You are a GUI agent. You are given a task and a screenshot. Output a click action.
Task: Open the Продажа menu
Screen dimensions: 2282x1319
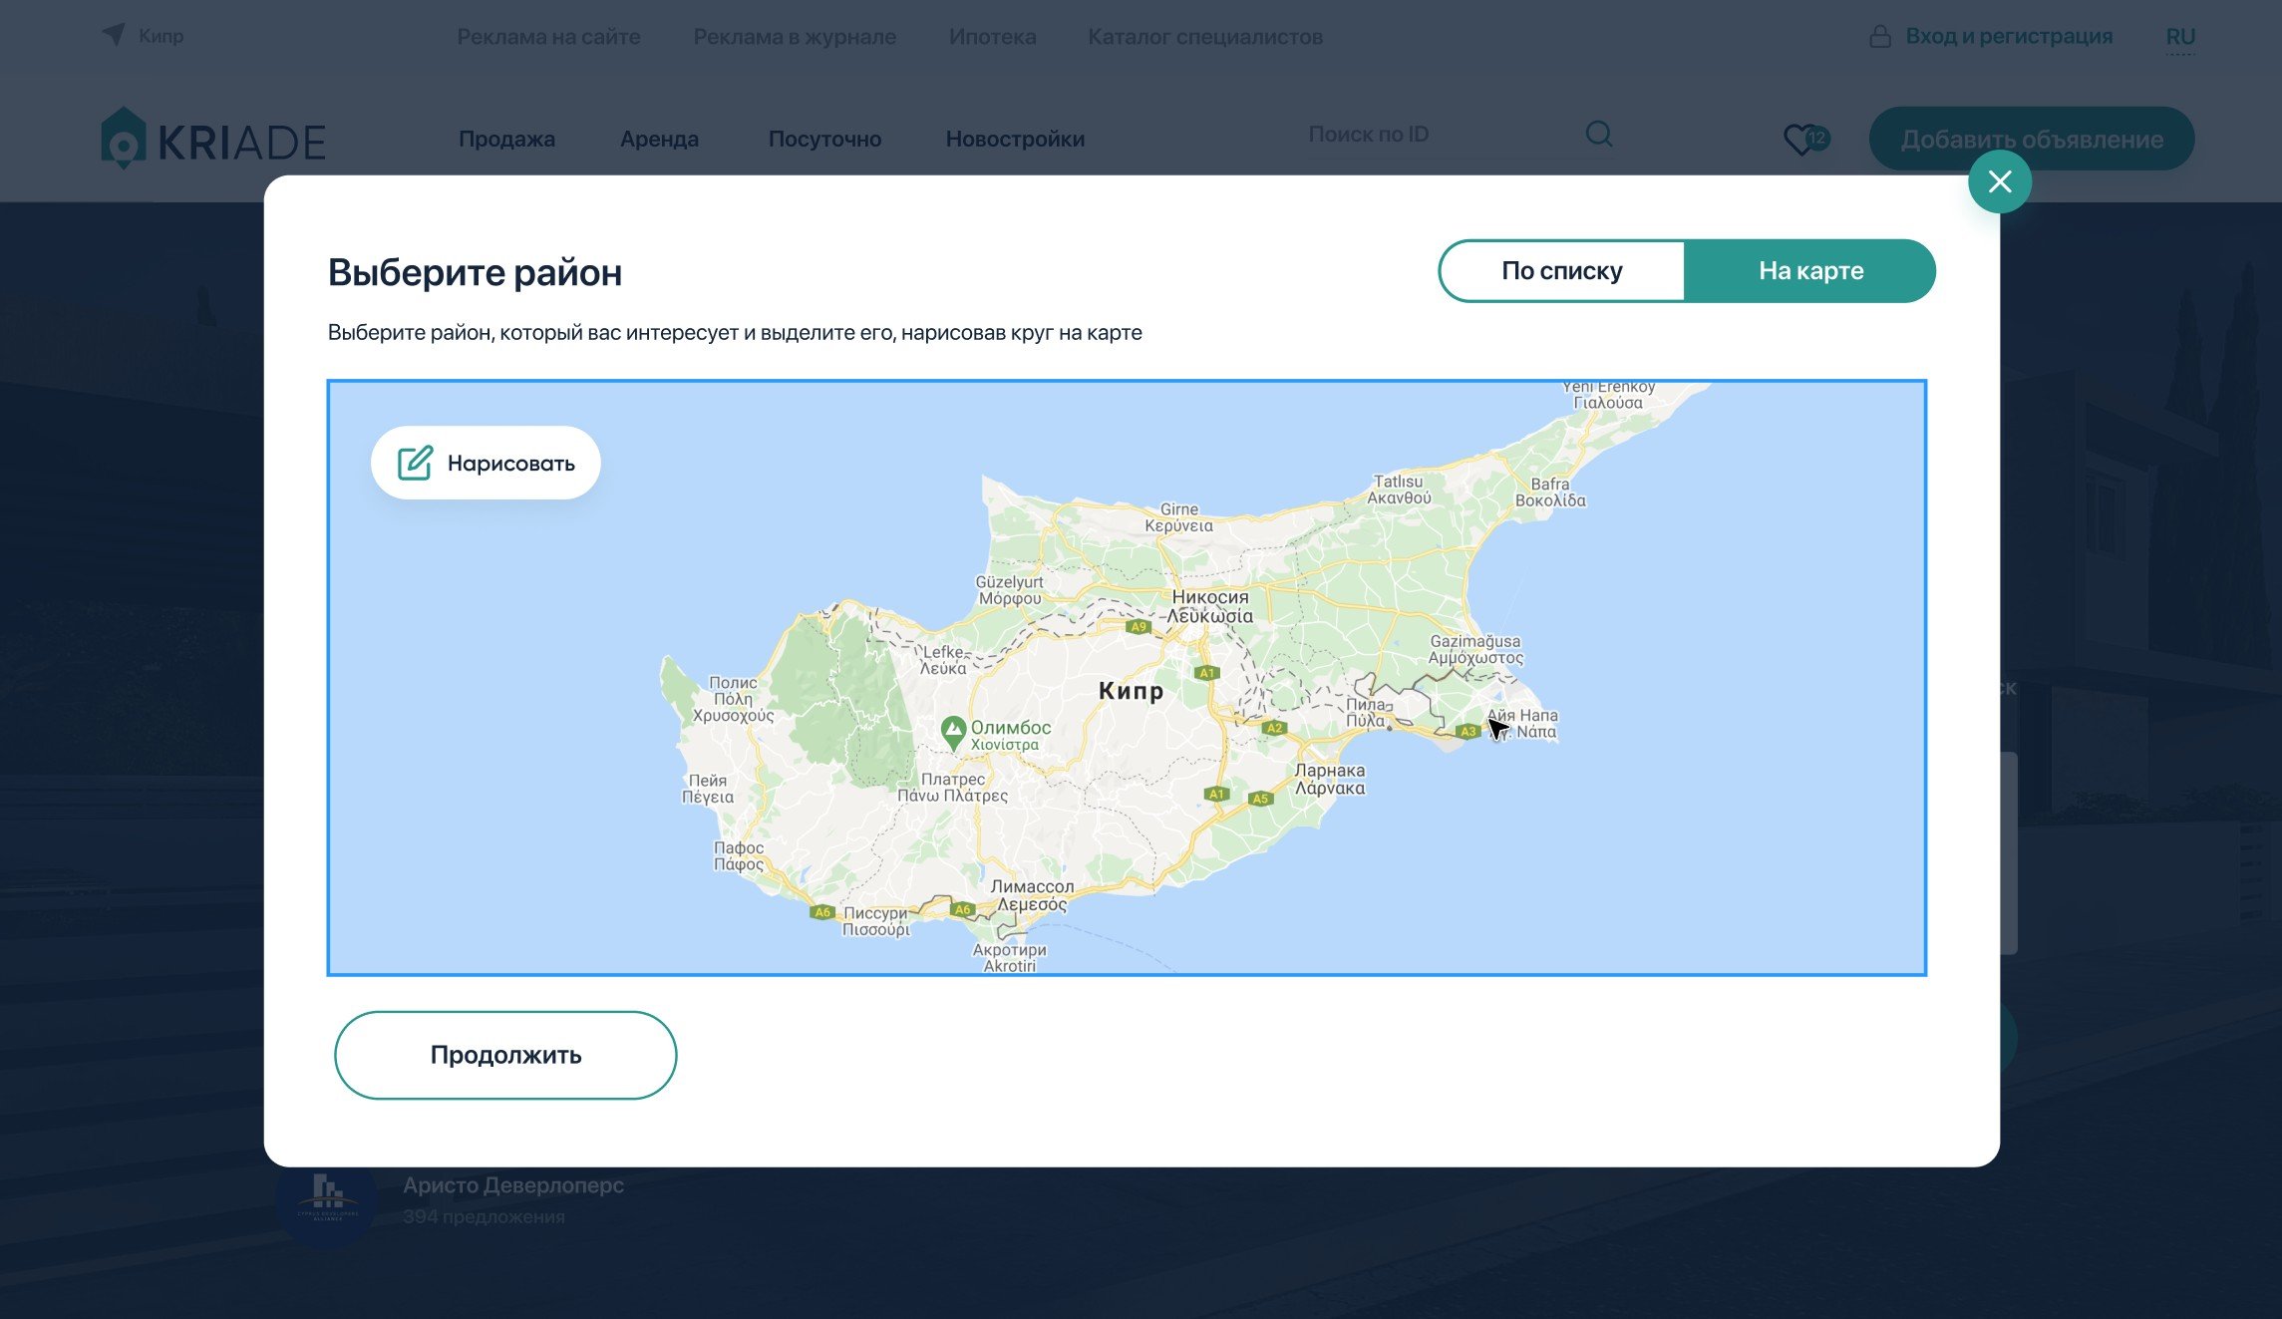(x=506, y=139)
